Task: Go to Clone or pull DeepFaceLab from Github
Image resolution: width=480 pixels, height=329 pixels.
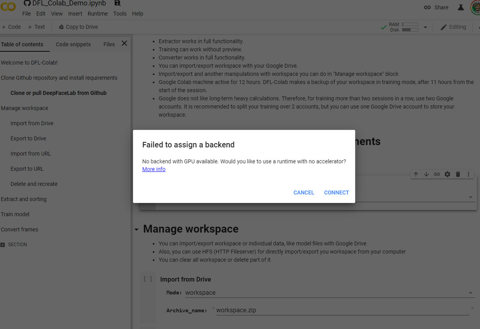Action: [x=59, y=93]
